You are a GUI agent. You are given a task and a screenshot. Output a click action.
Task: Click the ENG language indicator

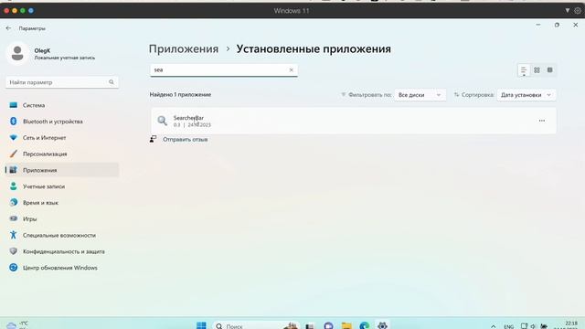pyautogui.click(x=508, y=327)
